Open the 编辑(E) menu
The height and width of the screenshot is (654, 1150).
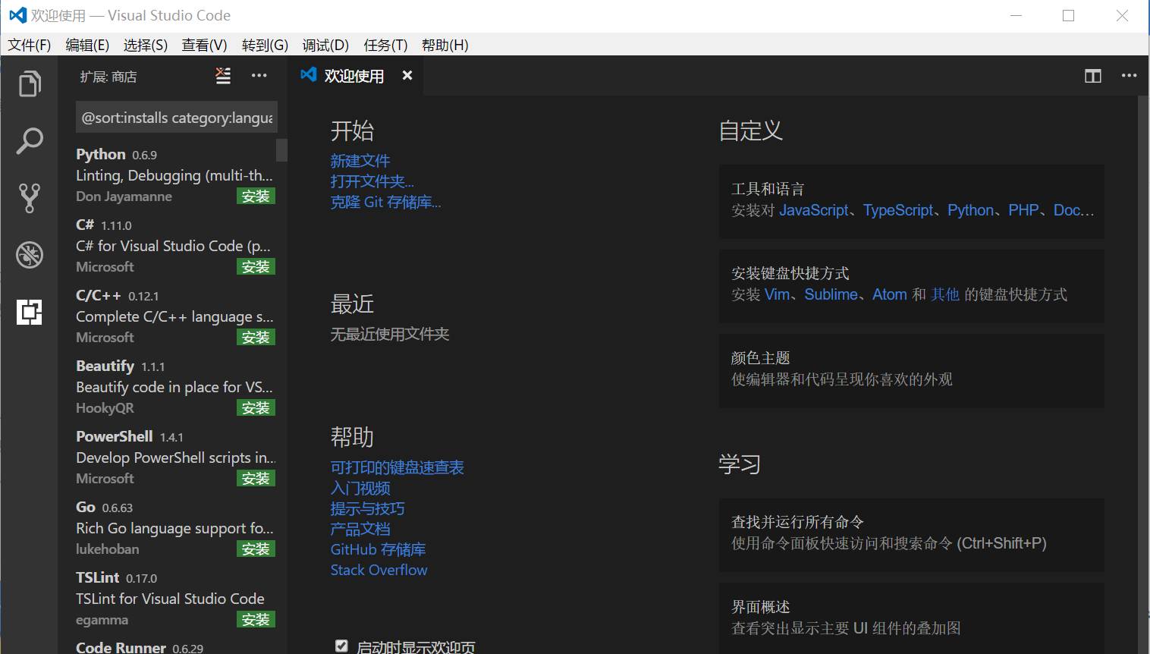[87, 45]
